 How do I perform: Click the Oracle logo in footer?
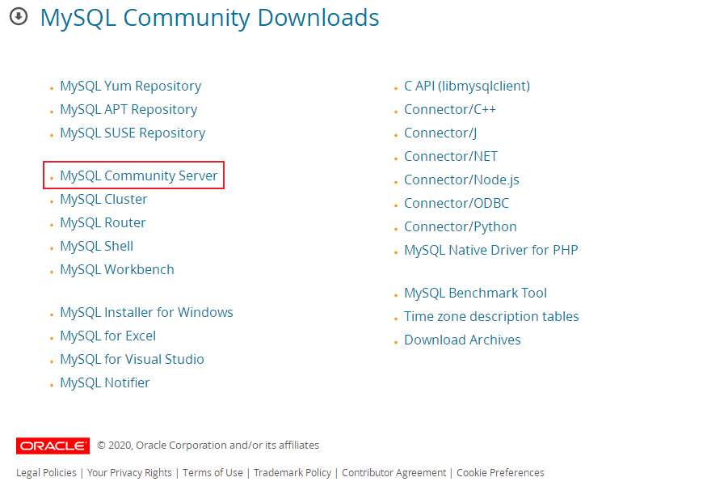coord(53,446)
